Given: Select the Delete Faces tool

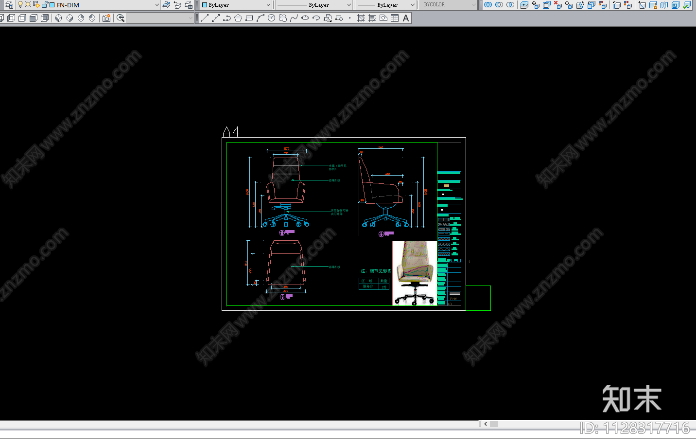Looking at the screenshot, I should [558, 5].
